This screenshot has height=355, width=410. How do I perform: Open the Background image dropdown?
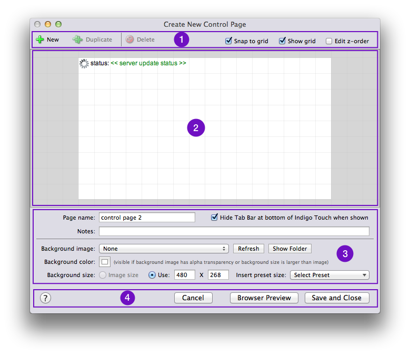[x=164, y=249]
